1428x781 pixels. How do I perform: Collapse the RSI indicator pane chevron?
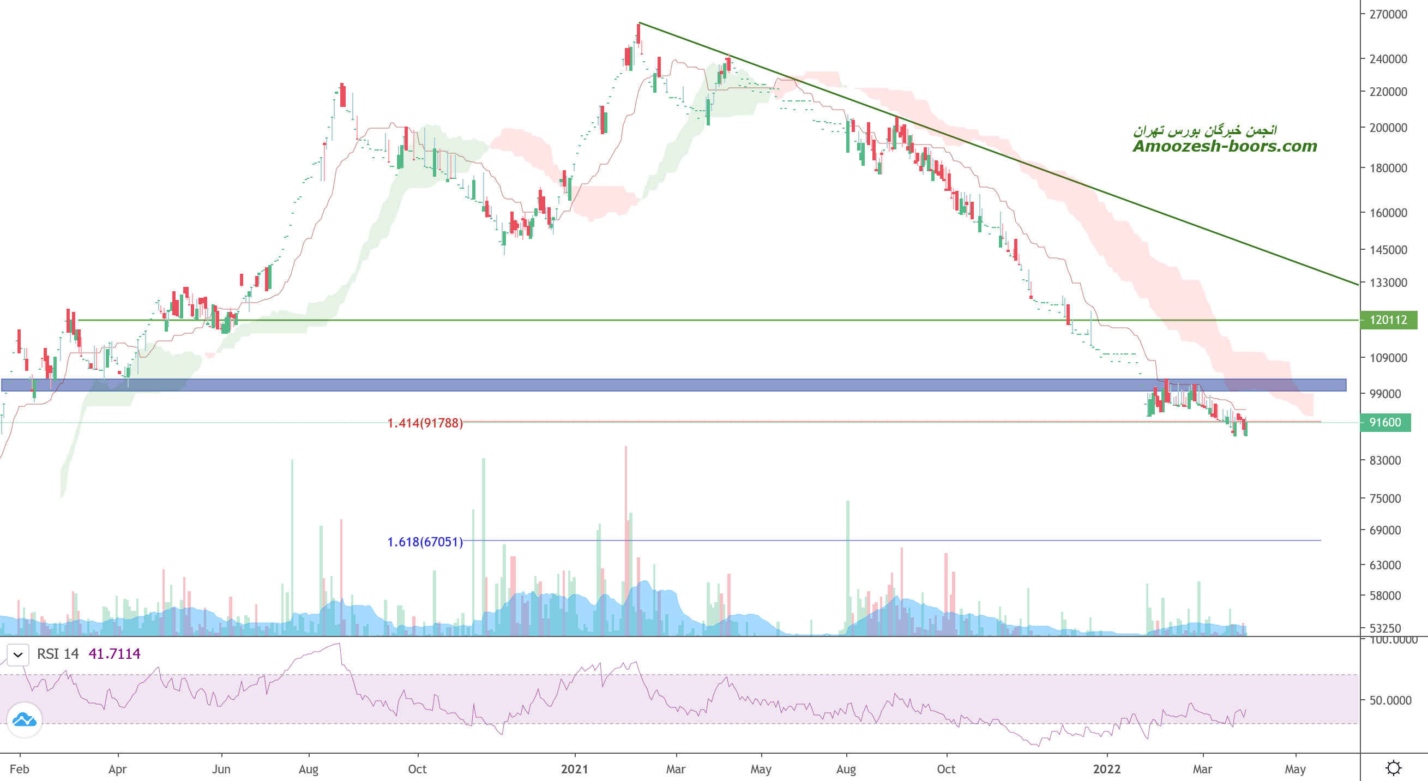18,654
